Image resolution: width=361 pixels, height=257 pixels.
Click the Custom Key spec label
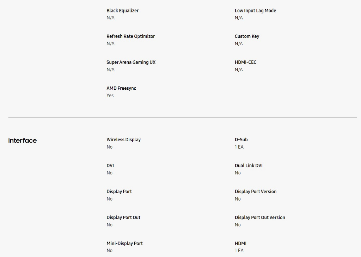[x=247, y=36]
